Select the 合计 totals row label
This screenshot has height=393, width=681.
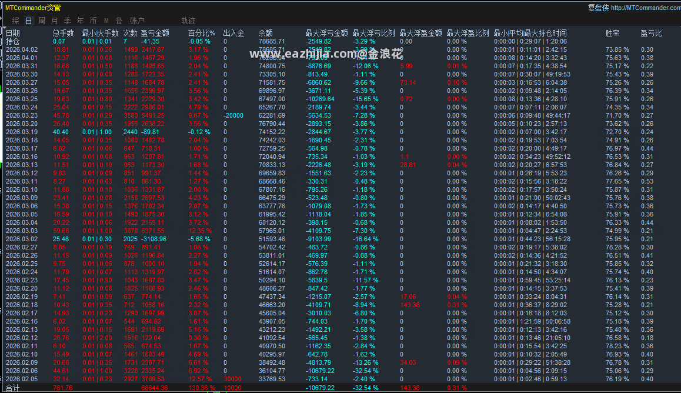click(x=12, y=388)
